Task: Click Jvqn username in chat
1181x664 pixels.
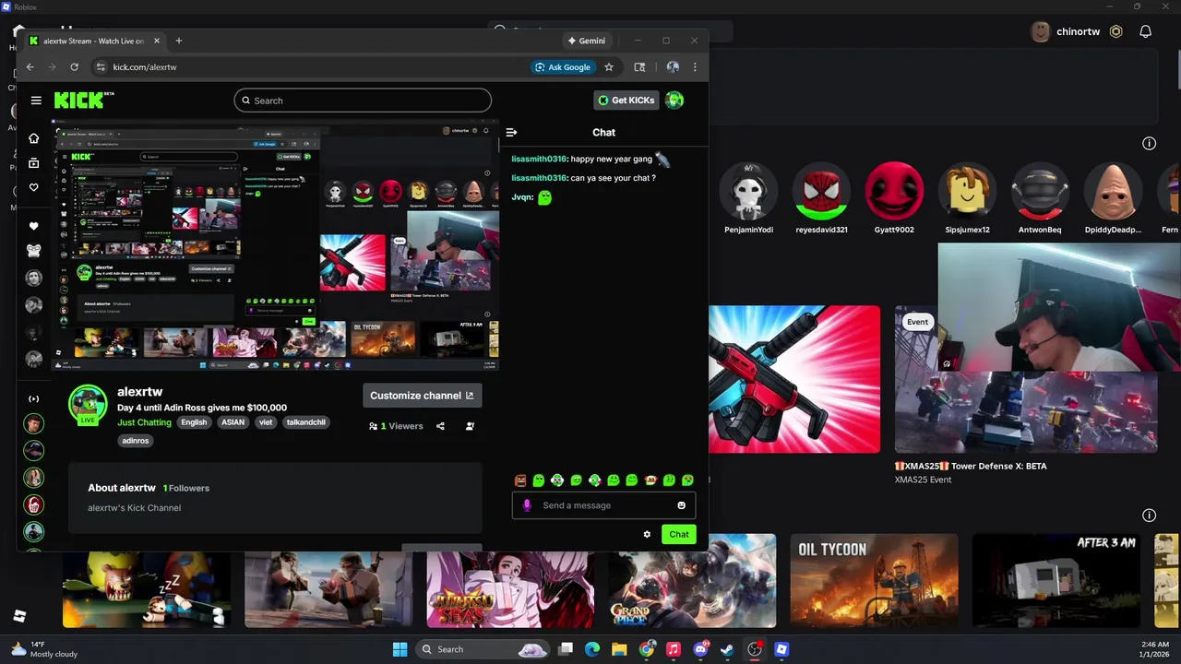Action: [x=522, y=197]
